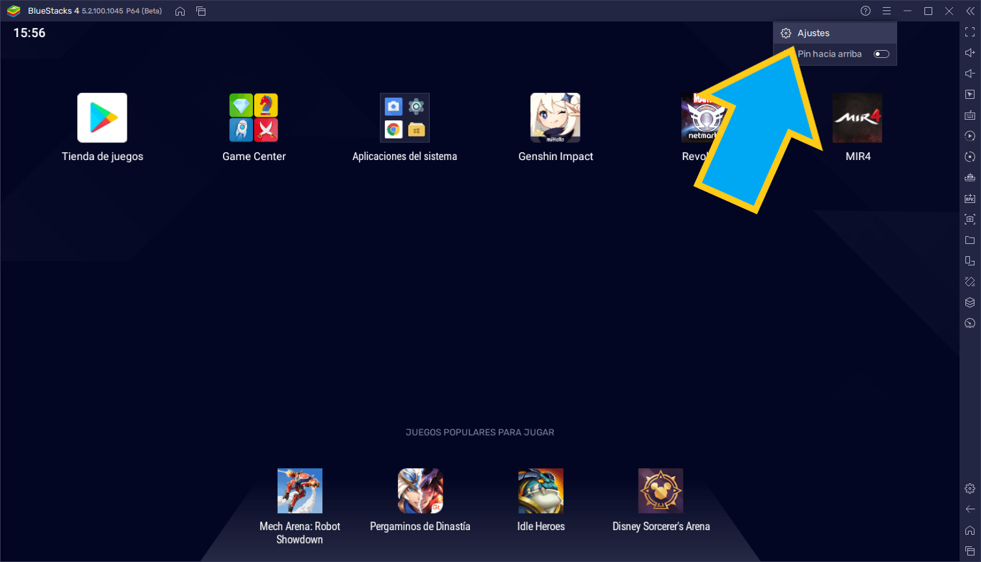Collapse the side toolbar with double chevron
Screen dimensions: 981x562
click(970, 11)
